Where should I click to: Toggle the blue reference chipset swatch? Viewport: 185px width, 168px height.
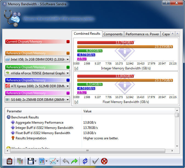(x=68, y=80)
